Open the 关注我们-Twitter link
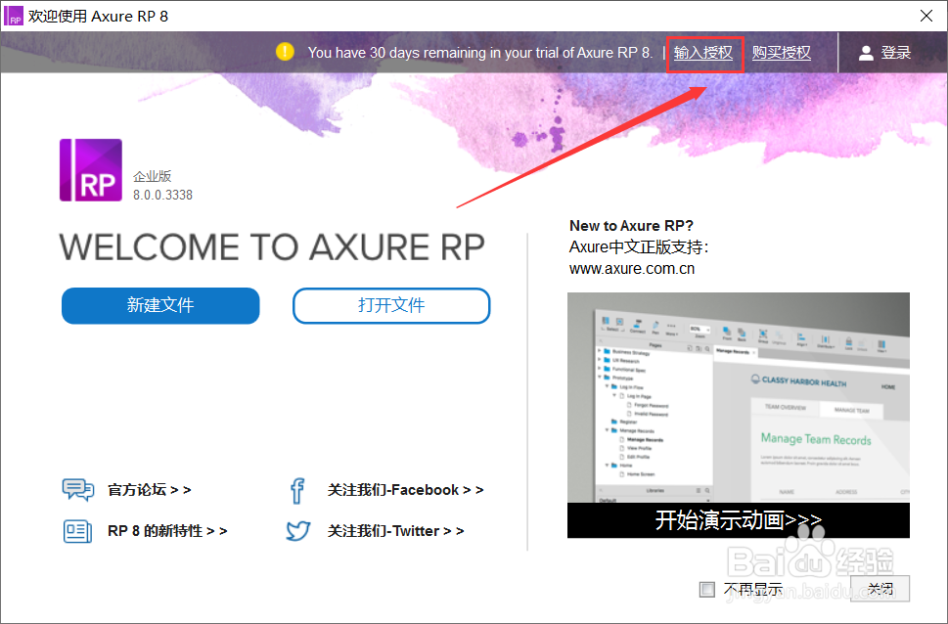Viewport: 948px width, 624px height. coord(395,531)
